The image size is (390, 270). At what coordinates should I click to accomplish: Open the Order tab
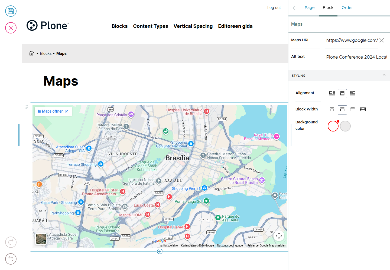click(347, 8)
